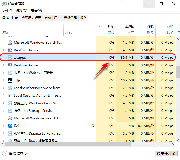This screenshot has height=160, width=180.
Task: Sort by the 内存 column header
Action: [126, 30]
